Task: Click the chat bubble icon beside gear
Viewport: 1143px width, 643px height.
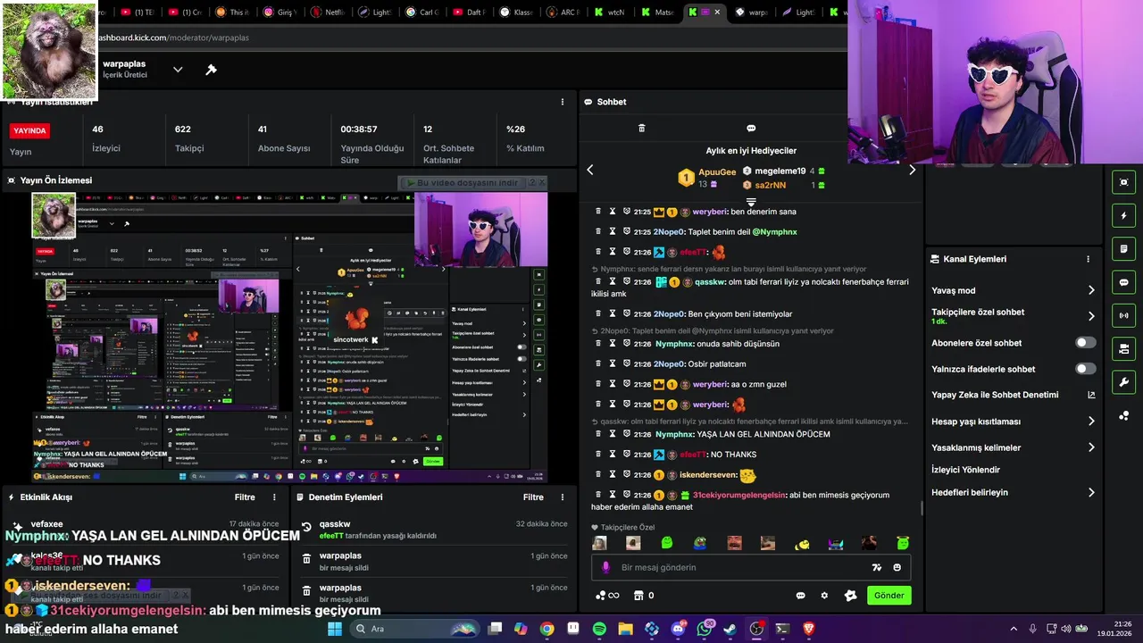Action: (800, 596)
